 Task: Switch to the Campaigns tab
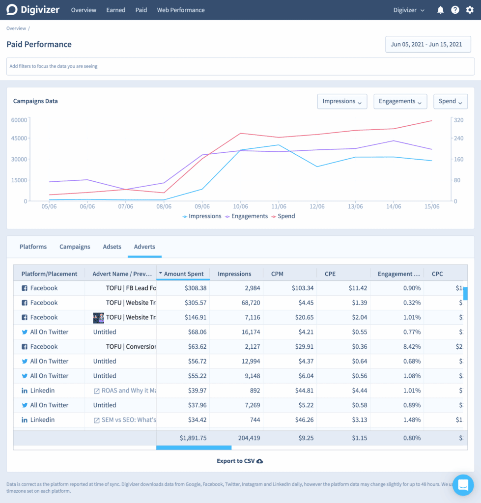[x=75, y=247]
